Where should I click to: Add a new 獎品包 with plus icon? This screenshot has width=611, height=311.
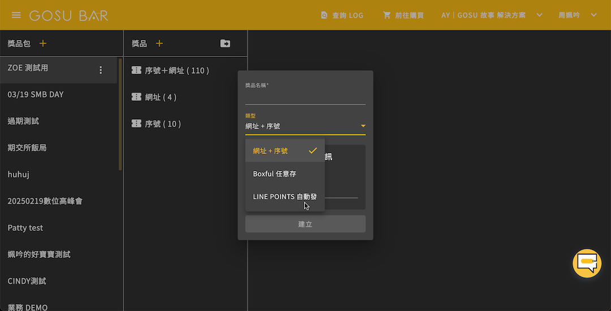pyautogui.click(x=43, y=43)
